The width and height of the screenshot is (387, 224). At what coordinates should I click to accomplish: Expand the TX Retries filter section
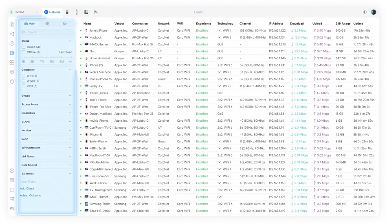[46, 174]
